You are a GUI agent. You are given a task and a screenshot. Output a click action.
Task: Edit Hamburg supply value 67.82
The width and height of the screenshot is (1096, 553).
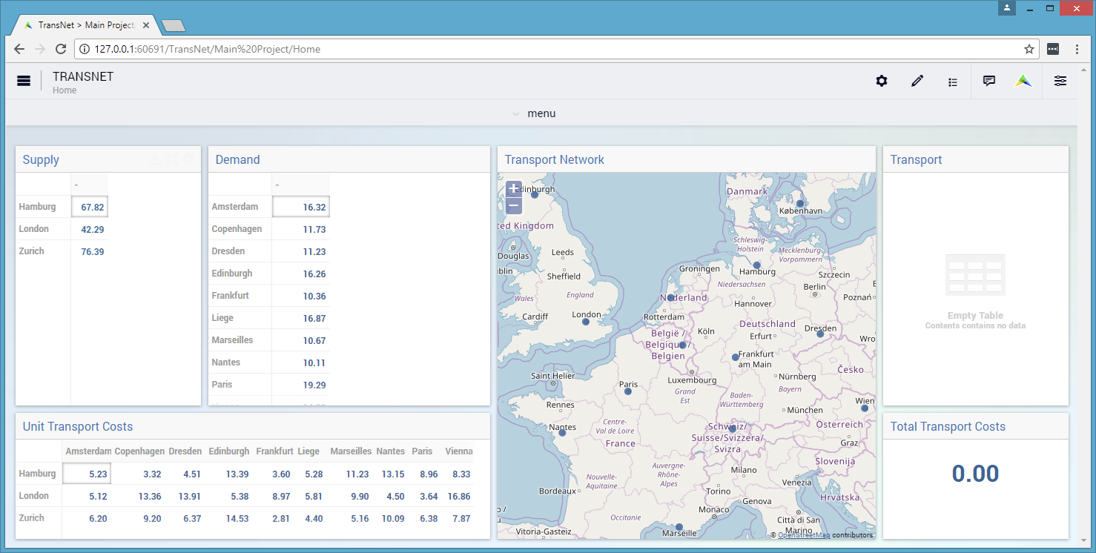tap(90, 207)
